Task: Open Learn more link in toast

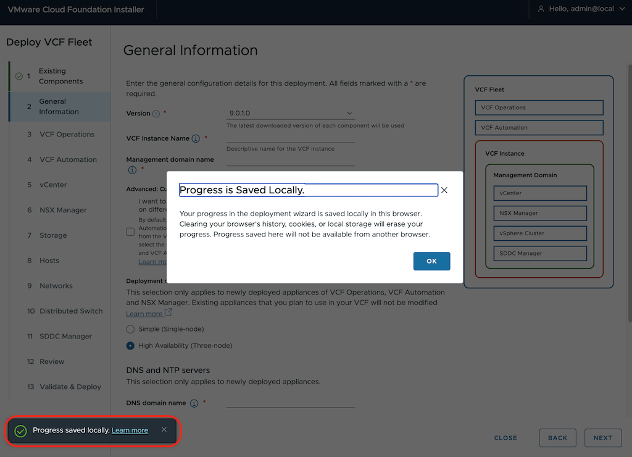Action: tap(130, 430)
